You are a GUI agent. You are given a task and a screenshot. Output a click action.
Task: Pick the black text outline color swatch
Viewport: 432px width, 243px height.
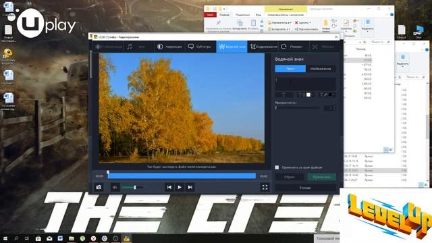pyautogui.click(x=330, y=94)
